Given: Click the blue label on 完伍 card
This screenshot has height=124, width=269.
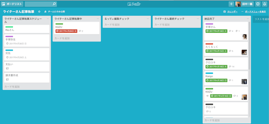Looking at the screenshot, I should (9, 50).
